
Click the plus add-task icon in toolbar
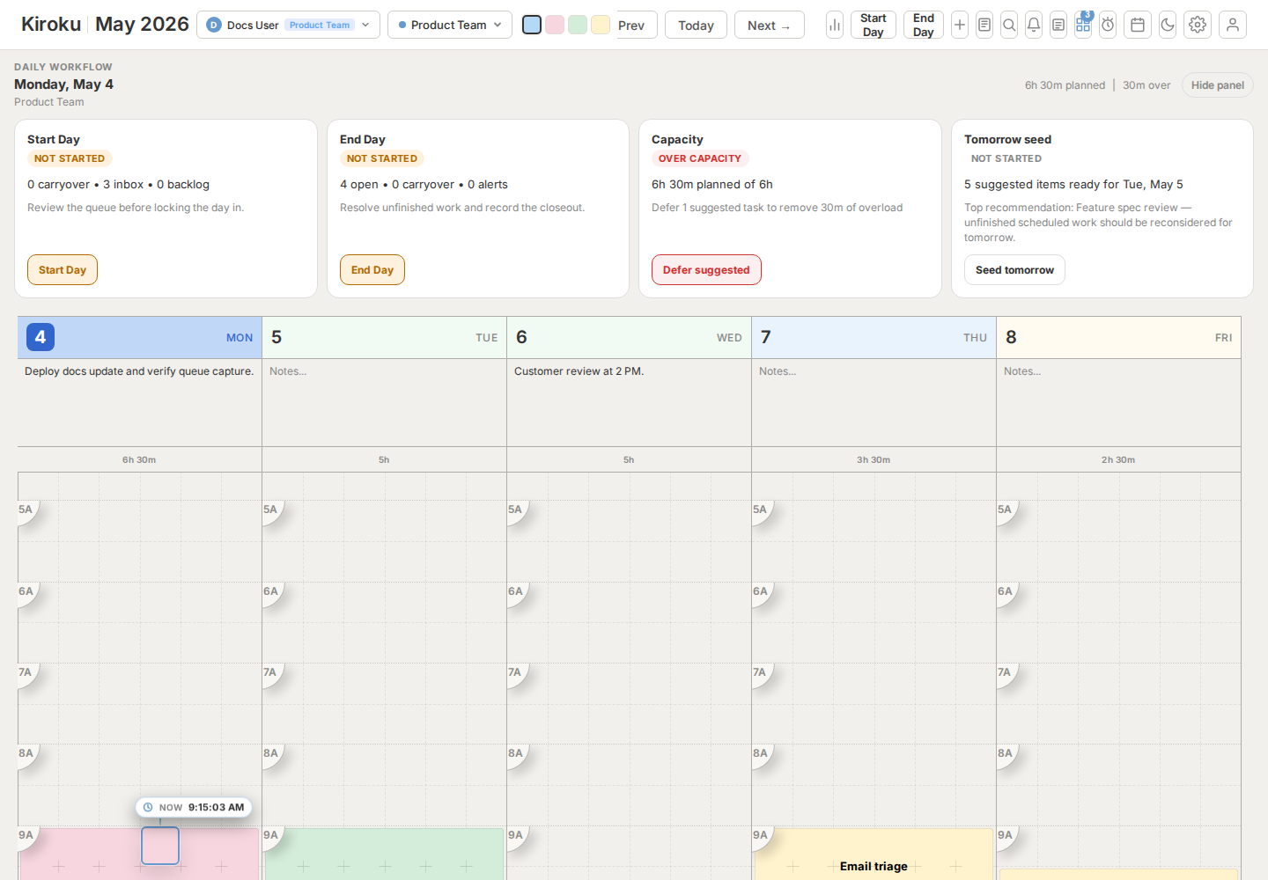point(960,25)
